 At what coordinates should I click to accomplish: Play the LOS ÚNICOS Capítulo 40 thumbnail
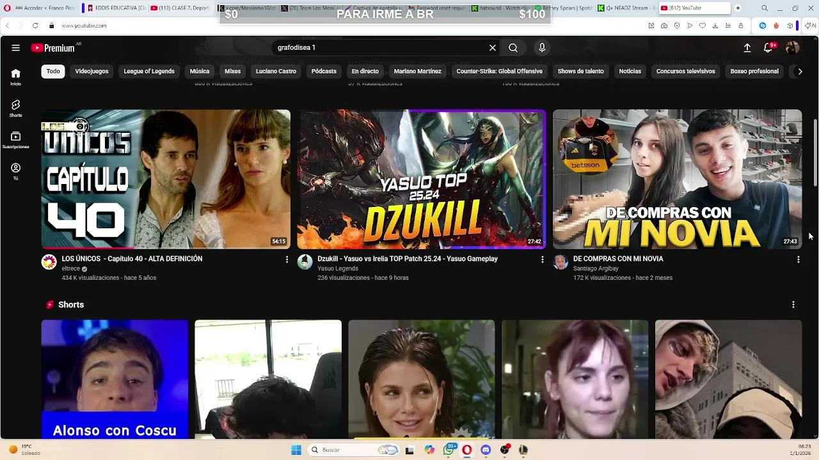tap(166, 179)
